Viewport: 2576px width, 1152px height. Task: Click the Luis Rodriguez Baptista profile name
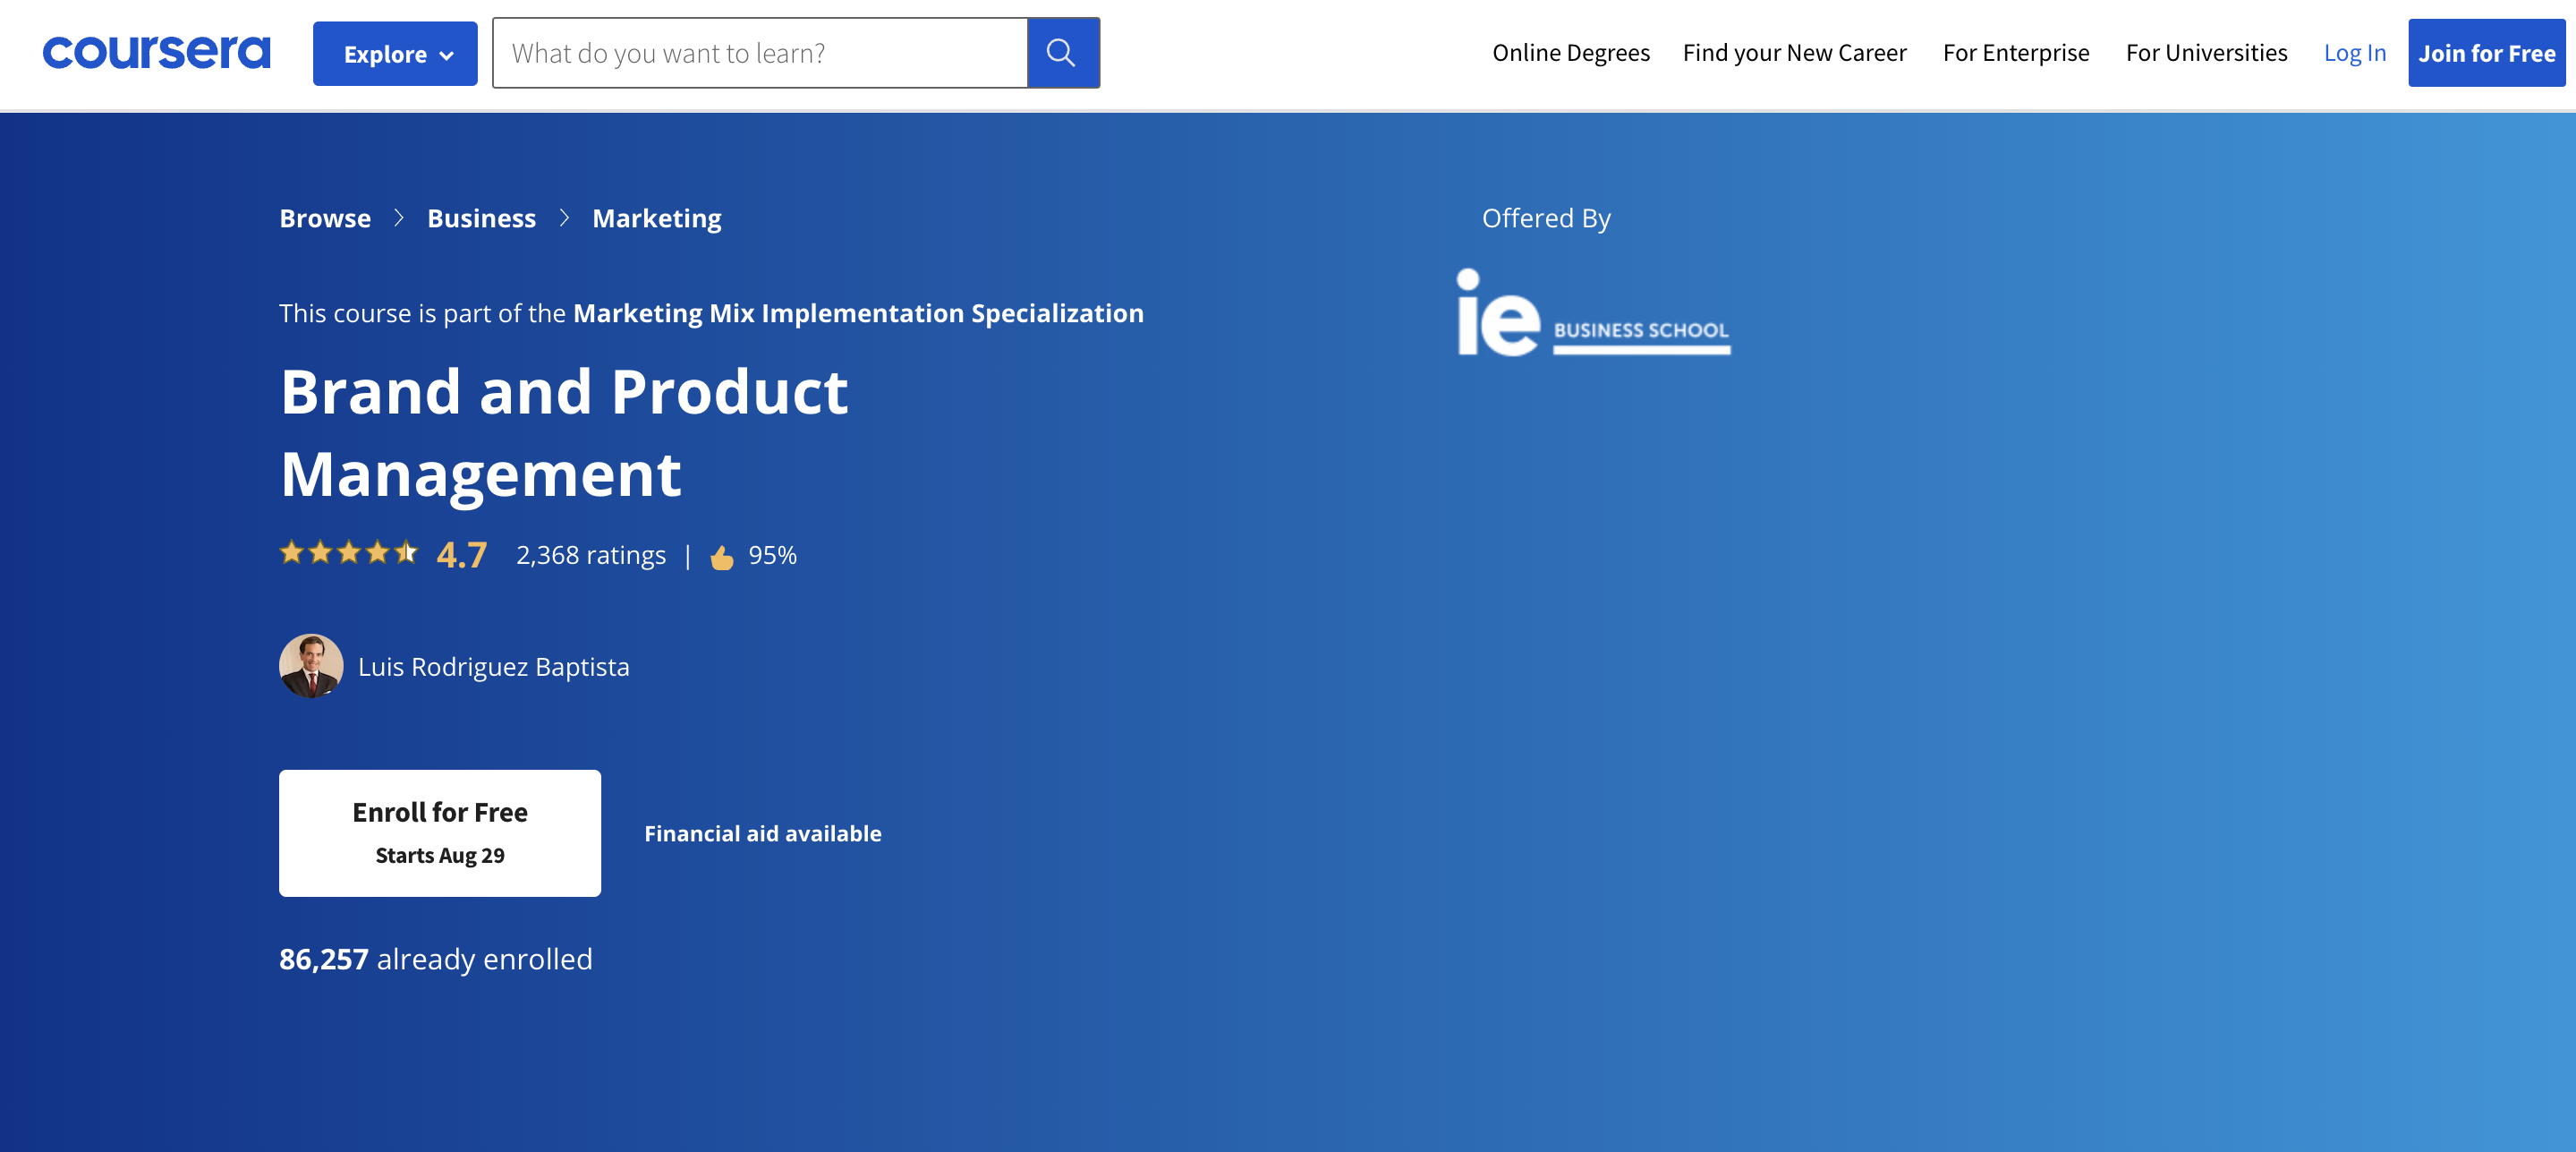pos(493,666)
